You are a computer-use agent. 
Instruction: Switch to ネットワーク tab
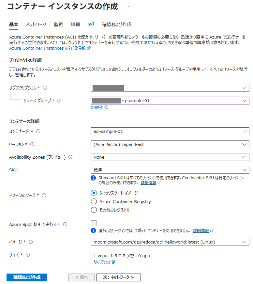[36, 24]
